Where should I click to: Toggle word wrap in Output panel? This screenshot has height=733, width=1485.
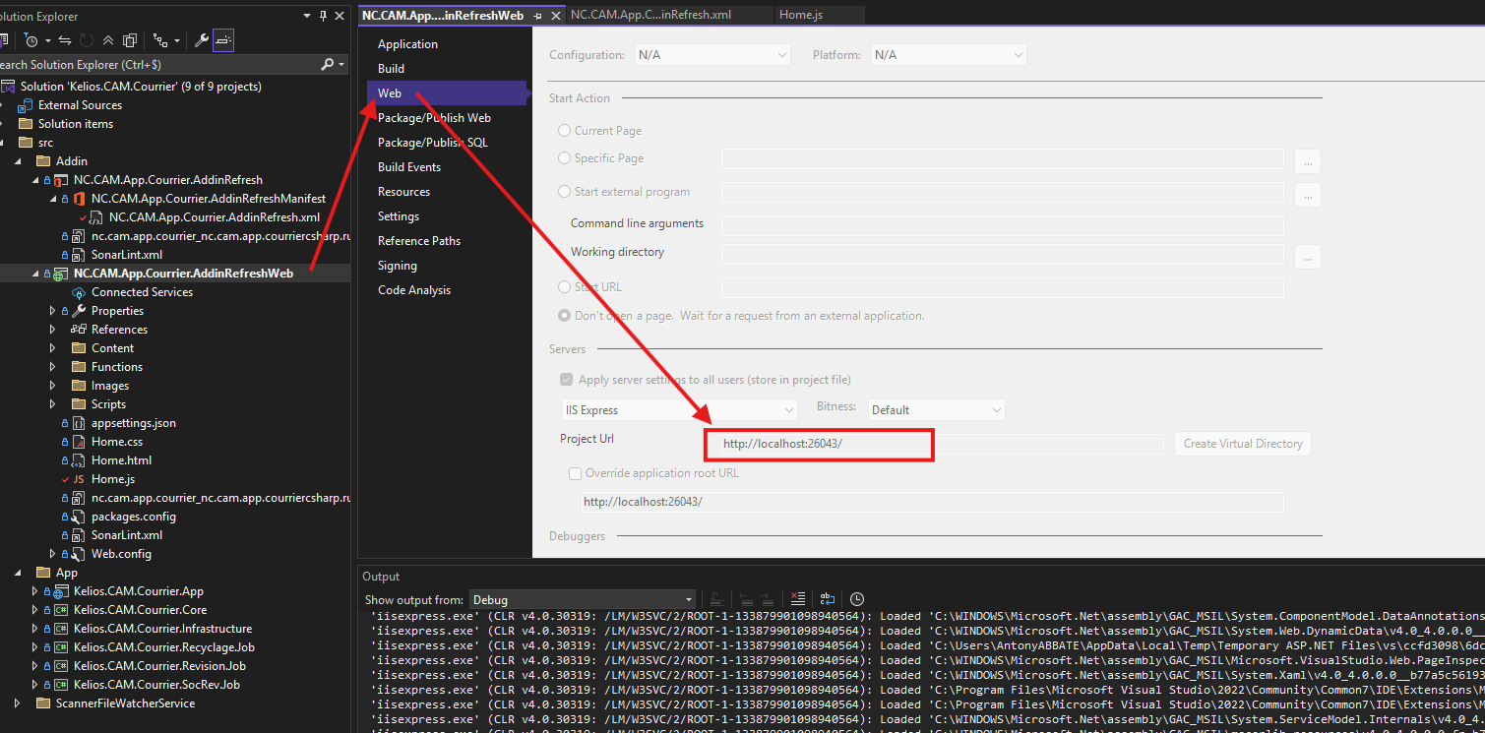click(x=828, y=599)
